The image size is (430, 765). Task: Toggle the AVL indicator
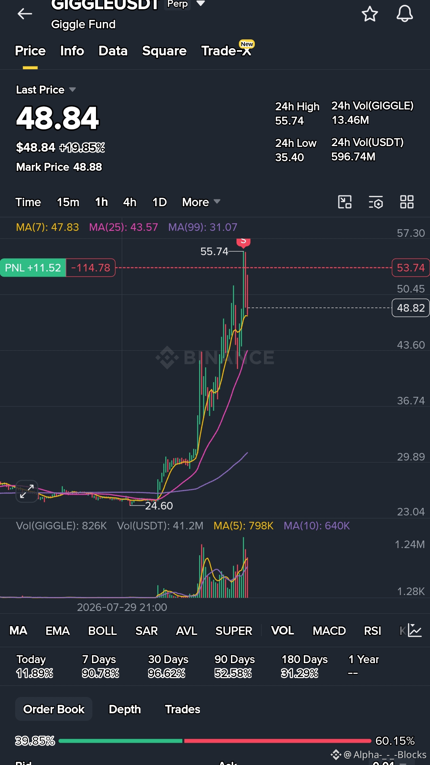point(187,630)
